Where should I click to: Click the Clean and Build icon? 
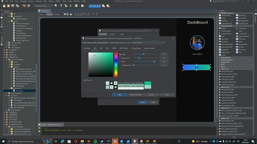pos(66,6)
